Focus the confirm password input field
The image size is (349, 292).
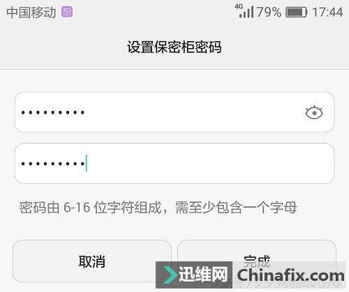pos(174,164)
